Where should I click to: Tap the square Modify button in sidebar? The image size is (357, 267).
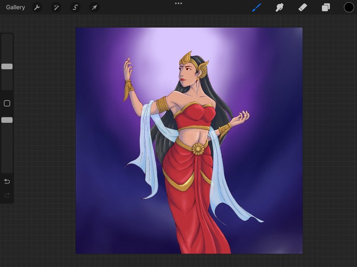[7, 103]
